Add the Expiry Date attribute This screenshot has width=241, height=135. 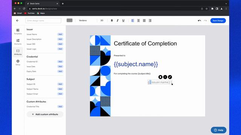pyautogui.click(x=60, y=71)
